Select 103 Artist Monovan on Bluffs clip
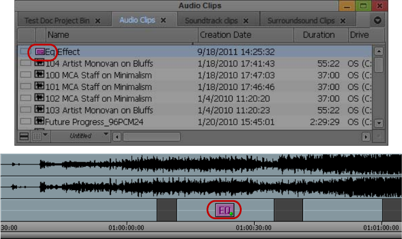Screen dimensions: 402x239 click(99, 110)
